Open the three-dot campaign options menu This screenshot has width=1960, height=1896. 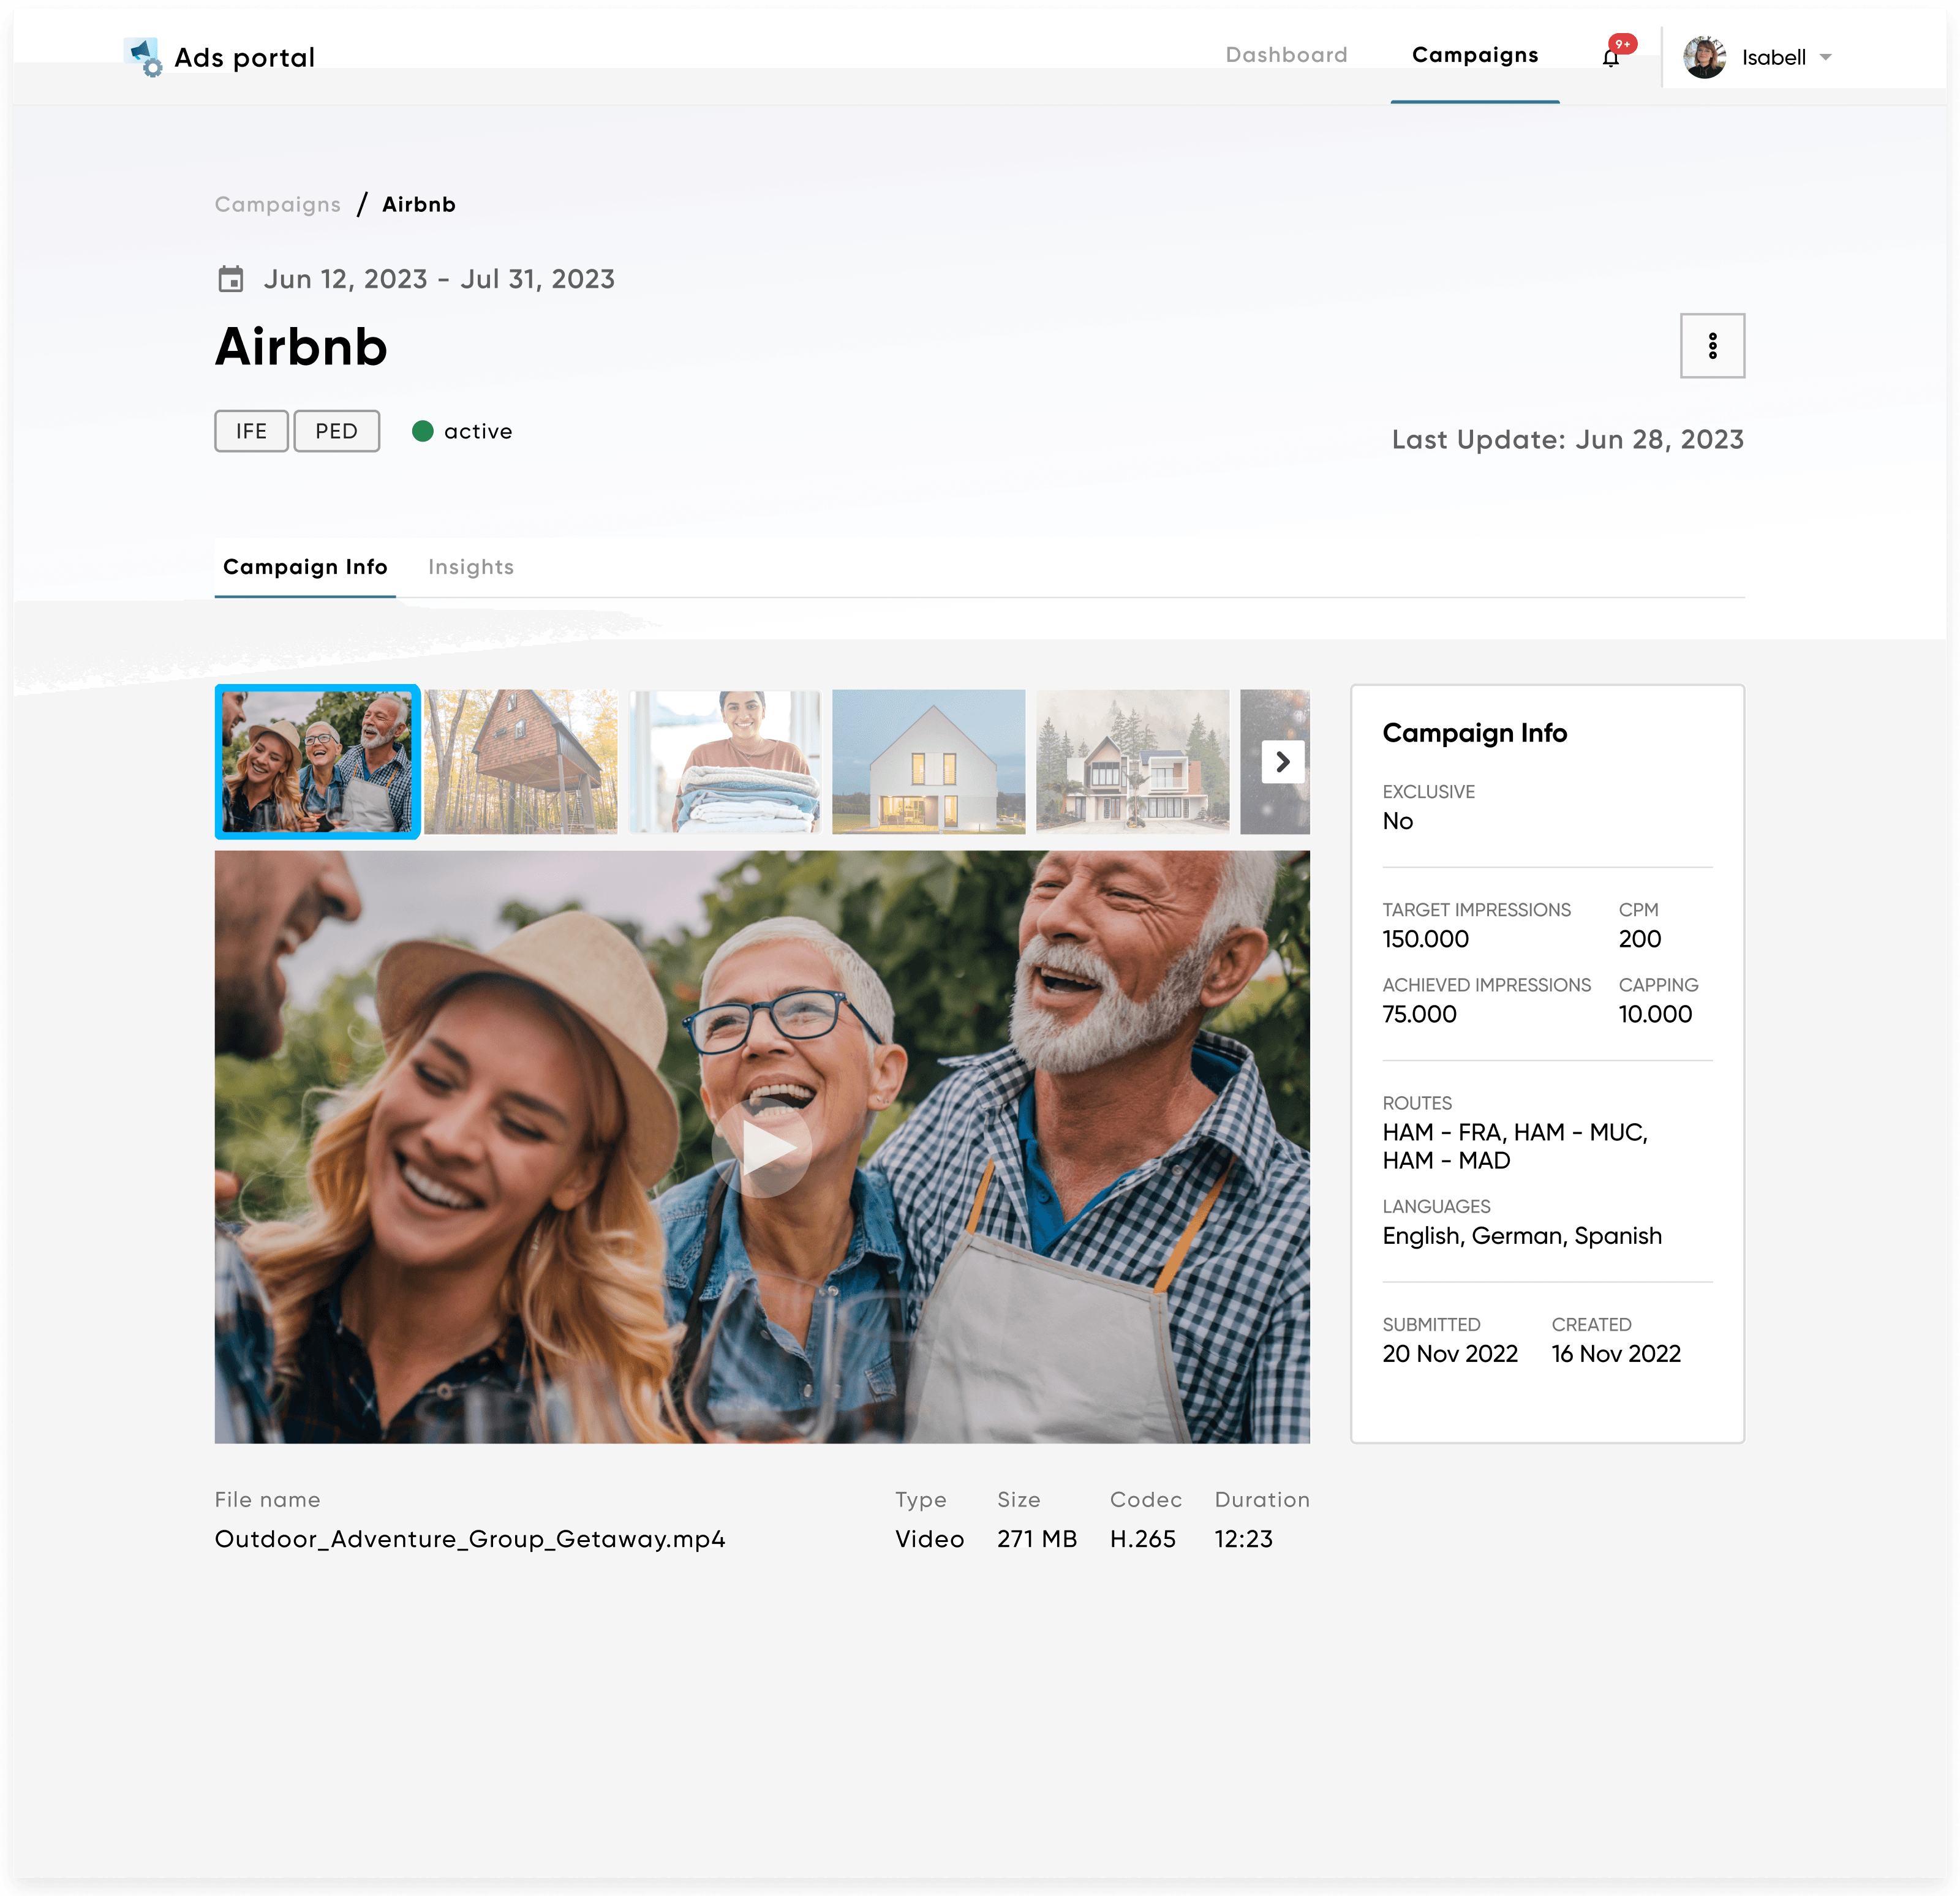[1712, 346]
